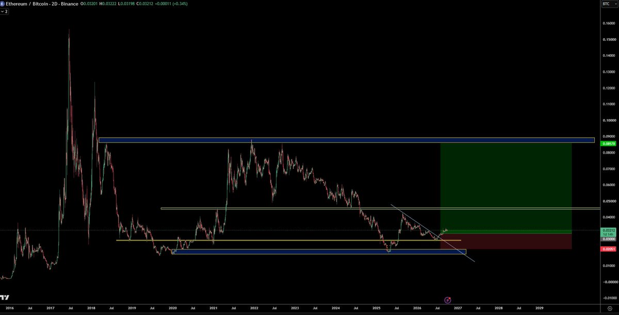Select the descending white trendline drawing
Viewport: 619px width, 315px height.
click(432, 233)
